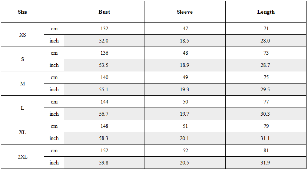This screenshot has height=170, width=308.
Task: Click the 2XL length value 81
Action: [x=266, y=151]
